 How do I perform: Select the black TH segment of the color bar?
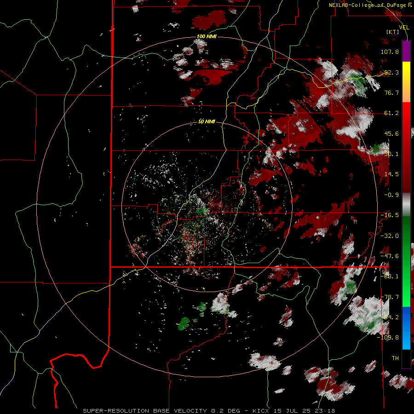click(x=406, y=358)
